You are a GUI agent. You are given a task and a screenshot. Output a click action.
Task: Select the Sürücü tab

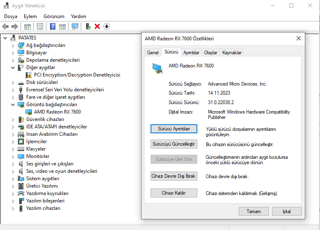[171, 52]
